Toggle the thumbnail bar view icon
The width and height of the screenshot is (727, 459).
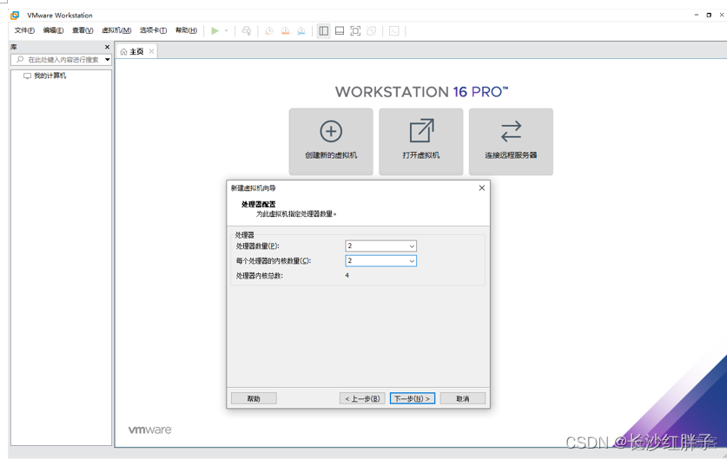click(x=340, y=31)
